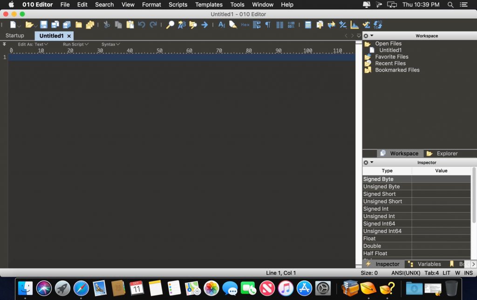This screenshot has height=300, width=477.
Task: Toggle paragraph marks display
Action: [267, 25]
